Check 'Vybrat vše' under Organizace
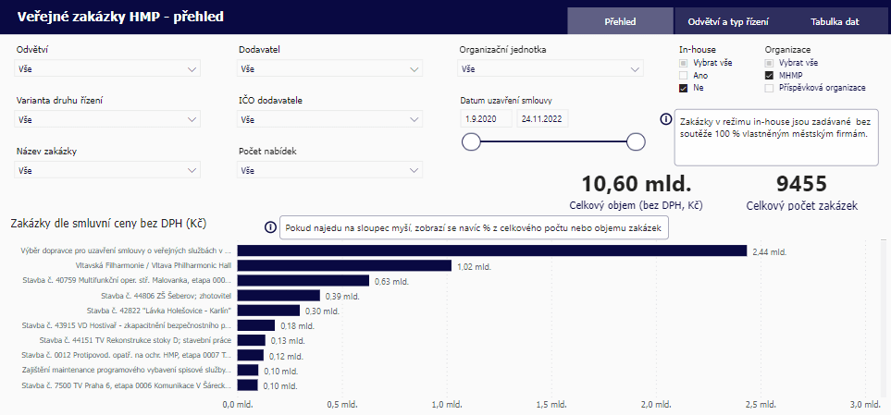The width and height of the screenshot is (891, 415). 769,62
